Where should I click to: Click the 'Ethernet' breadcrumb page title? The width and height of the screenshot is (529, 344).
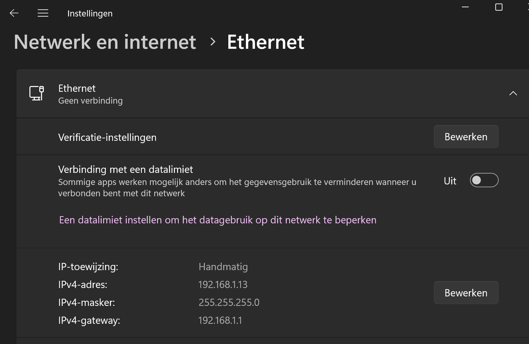click(x=266, y=42)
